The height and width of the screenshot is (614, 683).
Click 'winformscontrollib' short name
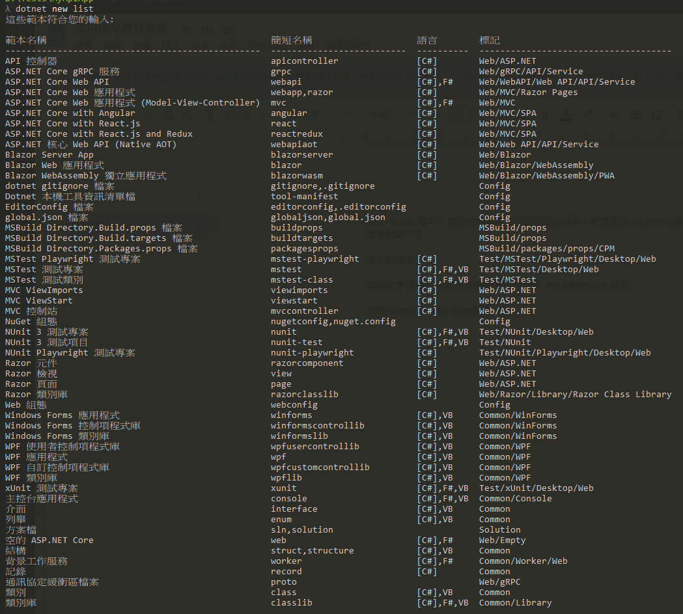pos(318,426)
